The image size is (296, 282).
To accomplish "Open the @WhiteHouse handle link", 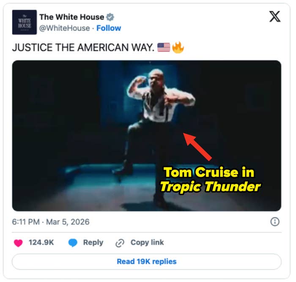I will pos(65,28).
